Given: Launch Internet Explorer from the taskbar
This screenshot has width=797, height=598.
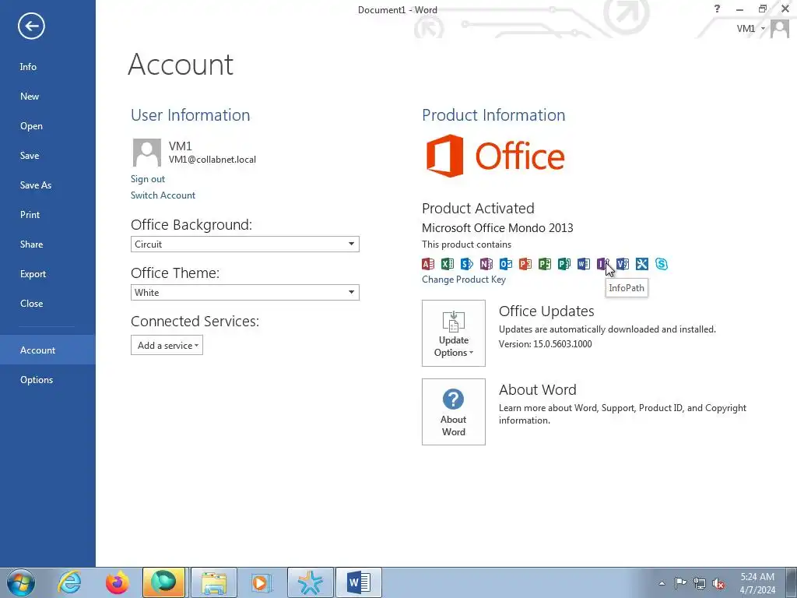Looking at the screenshot, I should point(69,582).
